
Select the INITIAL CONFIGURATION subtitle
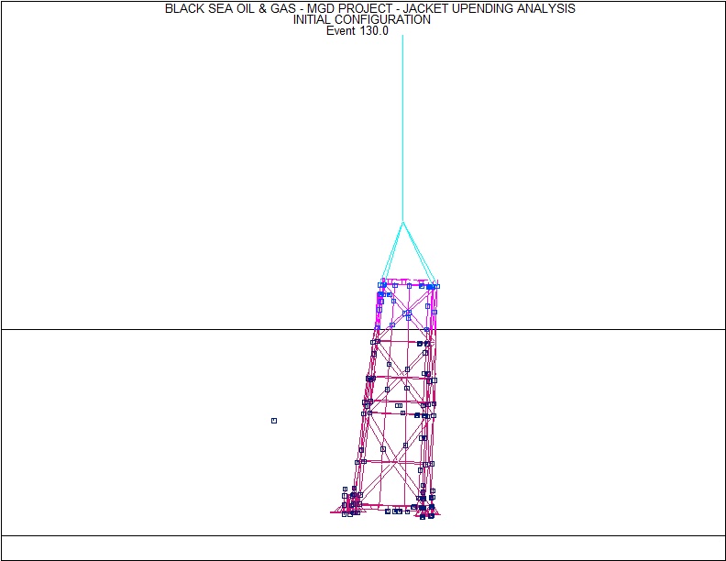[x=361, y=19]
